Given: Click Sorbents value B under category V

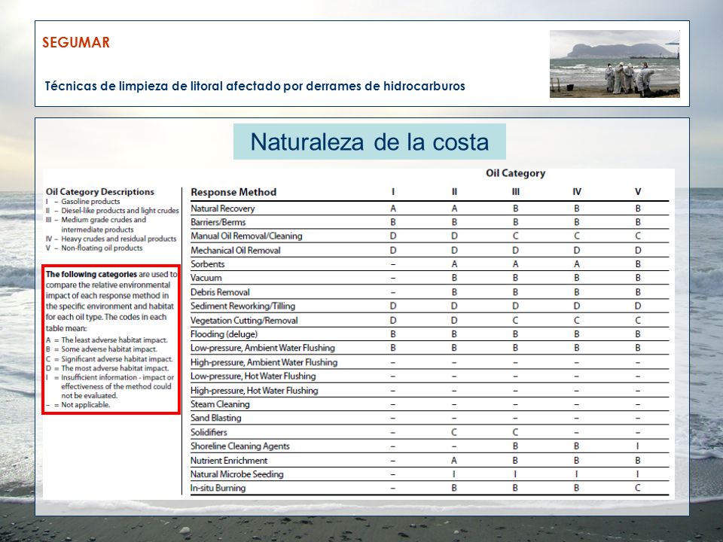Looking at the screenshot, I should [638, 264].
